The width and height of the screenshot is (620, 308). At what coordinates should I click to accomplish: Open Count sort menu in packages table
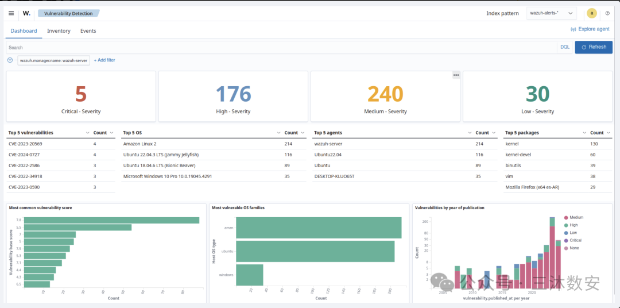[x=609, y=133]
